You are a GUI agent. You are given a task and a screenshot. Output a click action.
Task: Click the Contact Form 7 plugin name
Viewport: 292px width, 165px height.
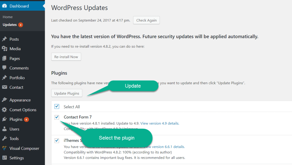[x=78, y=117]
